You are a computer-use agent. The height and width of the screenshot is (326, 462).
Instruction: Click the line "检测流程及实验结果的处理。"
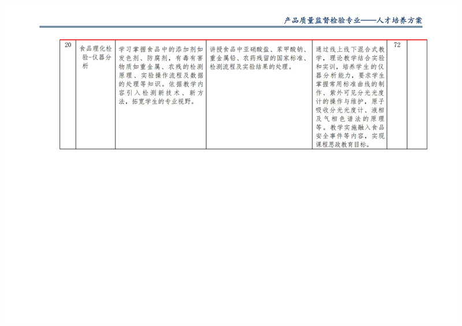pyautogui.click(x=251, y=67)
